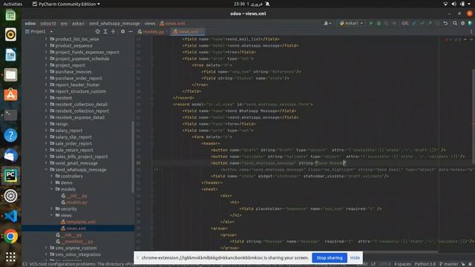Click 'odoo' in the breadcrumb bar
The image size is (475, 267).
pos(30,23)
